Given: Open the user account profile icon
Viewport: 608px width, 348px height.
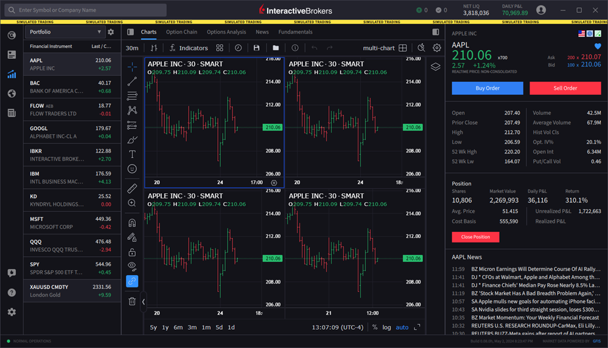Looking at the screenshot, I should [541, 10].
